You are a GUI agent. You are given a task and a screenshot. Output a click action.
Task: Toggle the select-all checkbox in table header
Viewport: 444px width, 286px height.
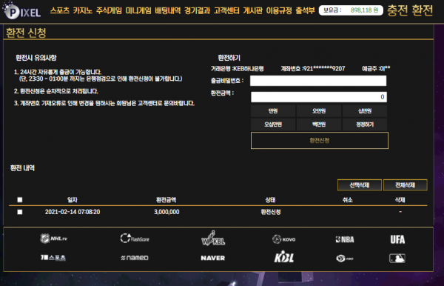click(20, 200)
